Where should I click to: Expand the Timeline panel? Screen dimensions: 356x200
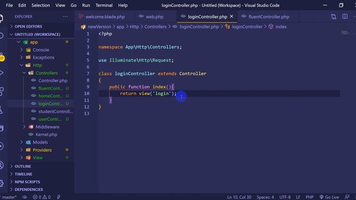tap(23, 174)
